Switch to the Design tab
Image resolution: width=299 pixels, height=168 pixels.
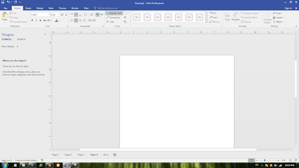(x=40, y=8)
